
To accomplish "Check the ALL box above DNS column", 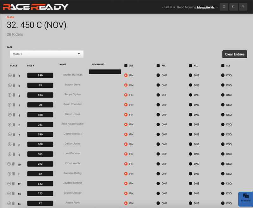I will pyautogui.click(x=190, y=66).
